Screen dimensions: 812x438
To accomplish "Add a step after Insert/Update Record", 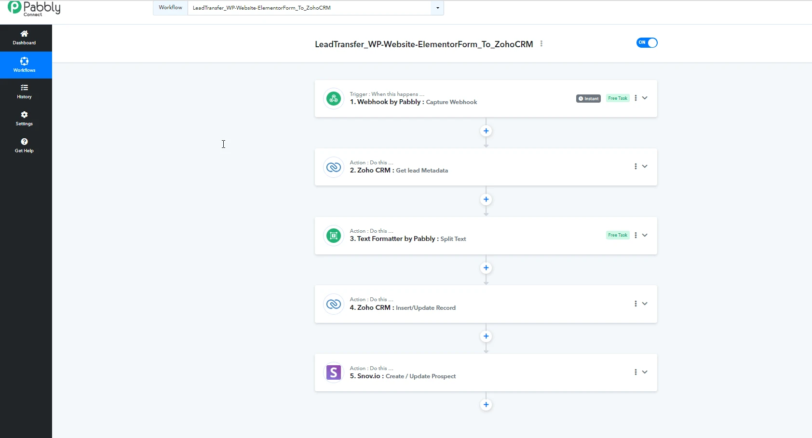I will (x=486, y=336).
